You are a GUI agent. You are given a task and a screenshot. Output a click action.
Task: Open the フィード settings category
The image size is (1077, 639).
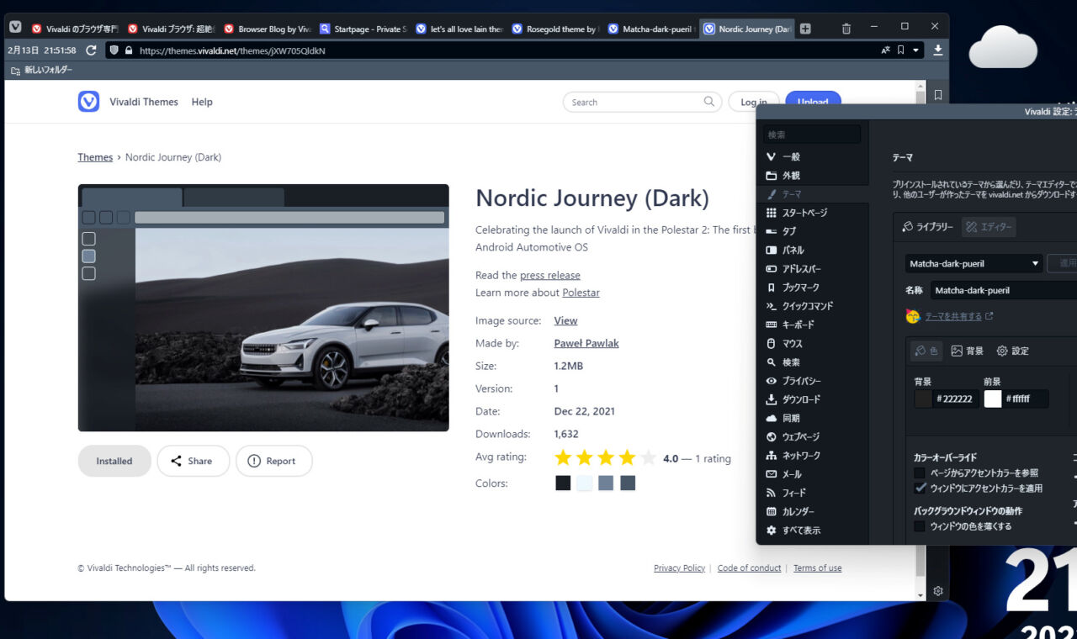(812, 493)
